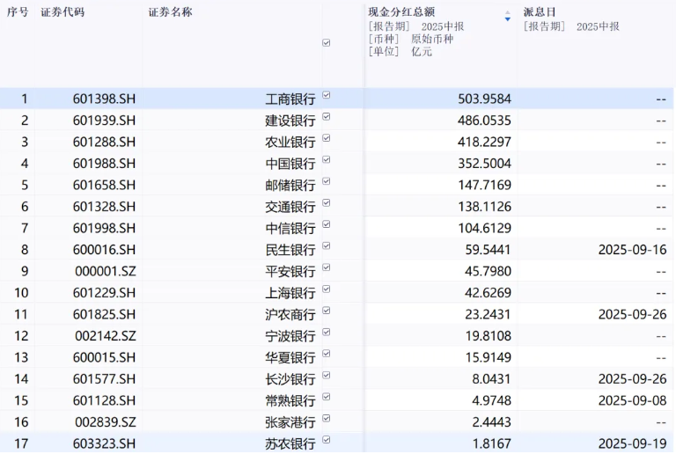Toggle checkbox next to 工商银行
676x454 pixels.
327,95
